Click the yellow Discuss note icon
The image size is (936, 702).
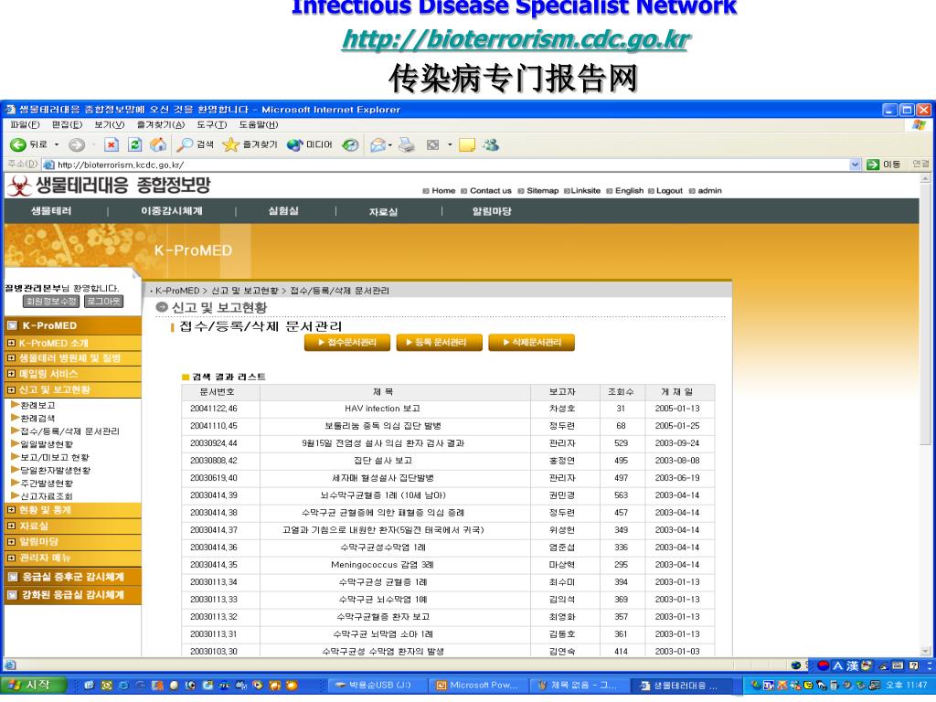click(467, 144)
